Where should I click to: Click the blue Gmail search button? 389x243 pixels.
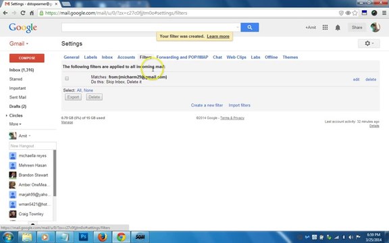[250, 27]
